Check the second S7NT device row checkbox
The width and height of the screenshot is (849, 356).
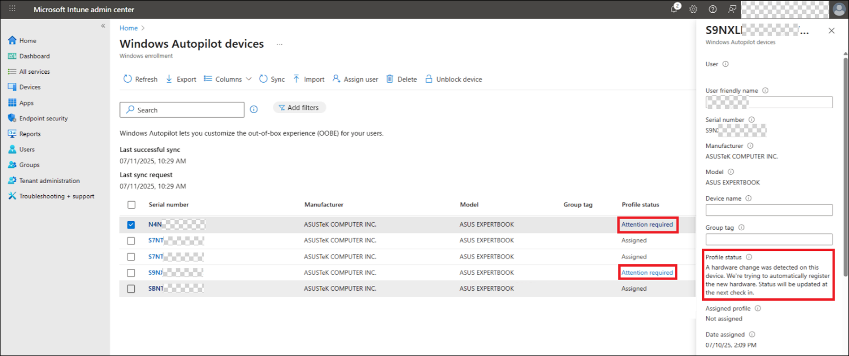coord(131,257)
